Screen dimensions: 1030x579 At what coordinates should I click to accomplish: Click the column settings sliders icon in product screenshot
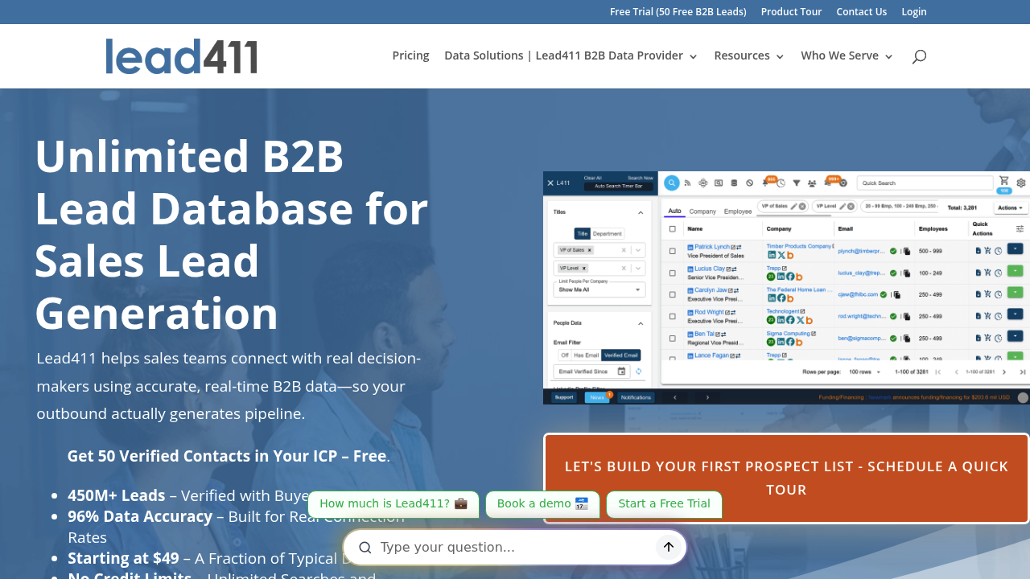(x=1020, y=229)
